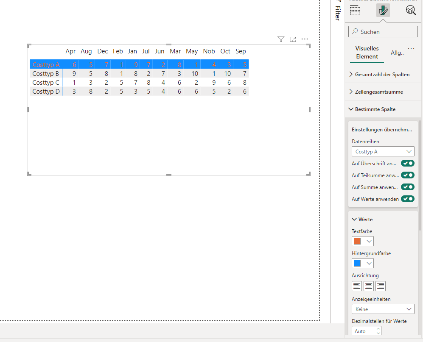This screenshot has width=423, height=342.
Task: Click the May column header
Action: 192,51
